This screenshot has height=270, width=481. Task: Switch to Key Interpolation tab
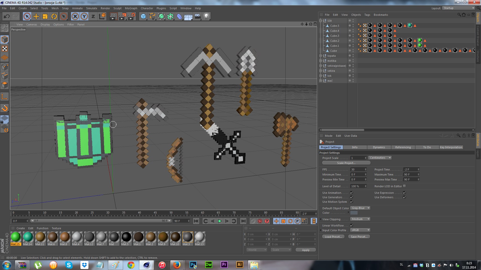[451, 147]
